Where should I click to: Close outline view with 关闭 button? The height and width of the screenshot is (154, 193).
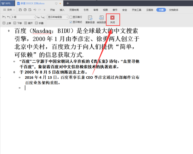click(x=113, y=19)
